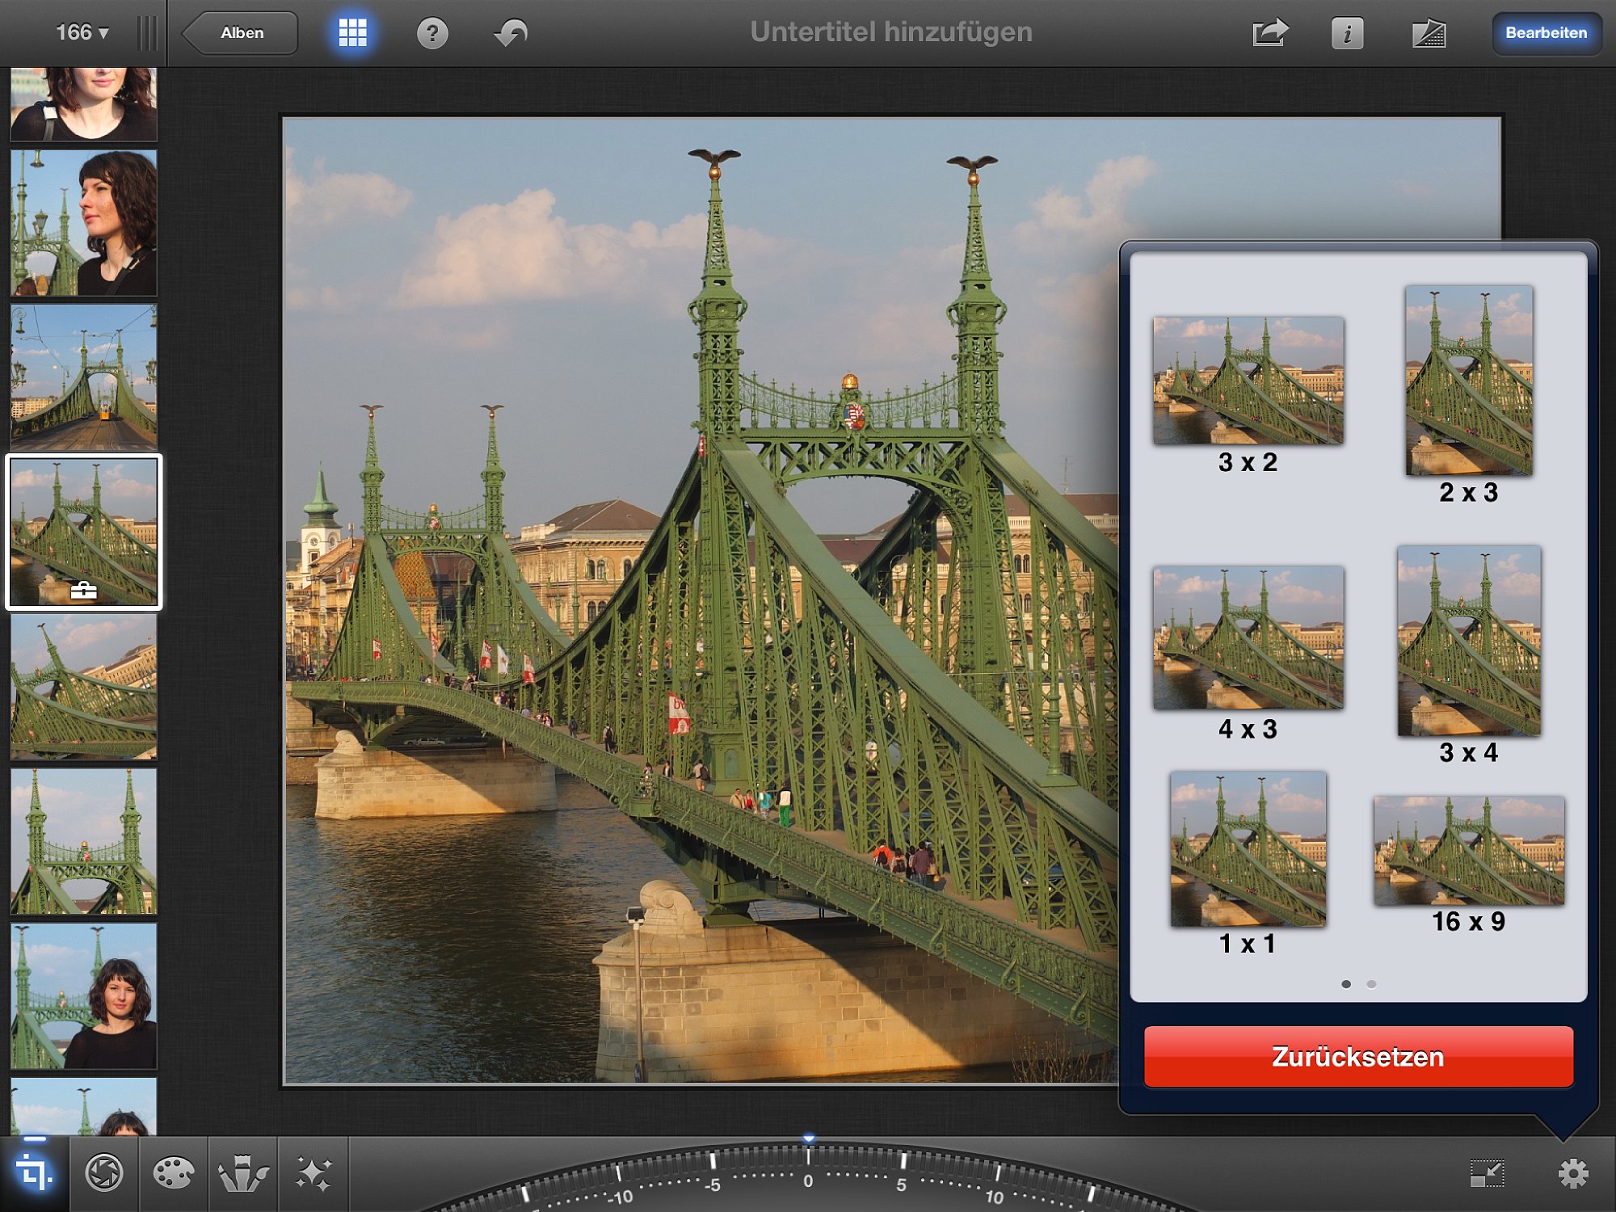Tap the undo arrow
The height and width of the screenshot is (1212, 1616).
coord(511,33)
